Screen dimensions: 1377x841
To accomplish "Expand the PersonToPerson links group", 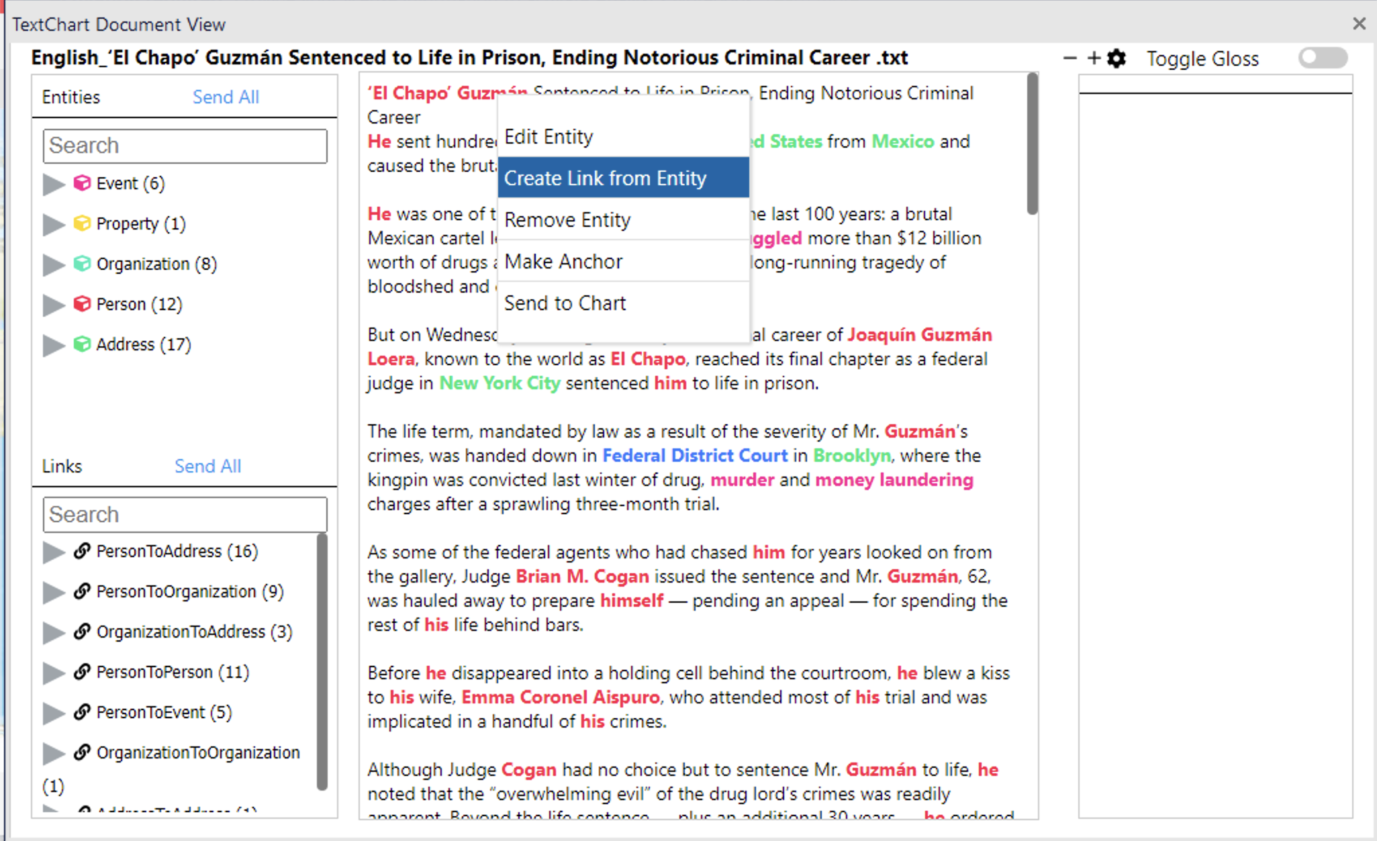I will [53, 673].
